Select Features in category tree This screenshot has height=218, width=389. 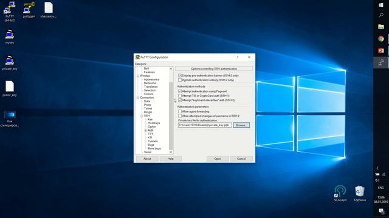[150, 72]
